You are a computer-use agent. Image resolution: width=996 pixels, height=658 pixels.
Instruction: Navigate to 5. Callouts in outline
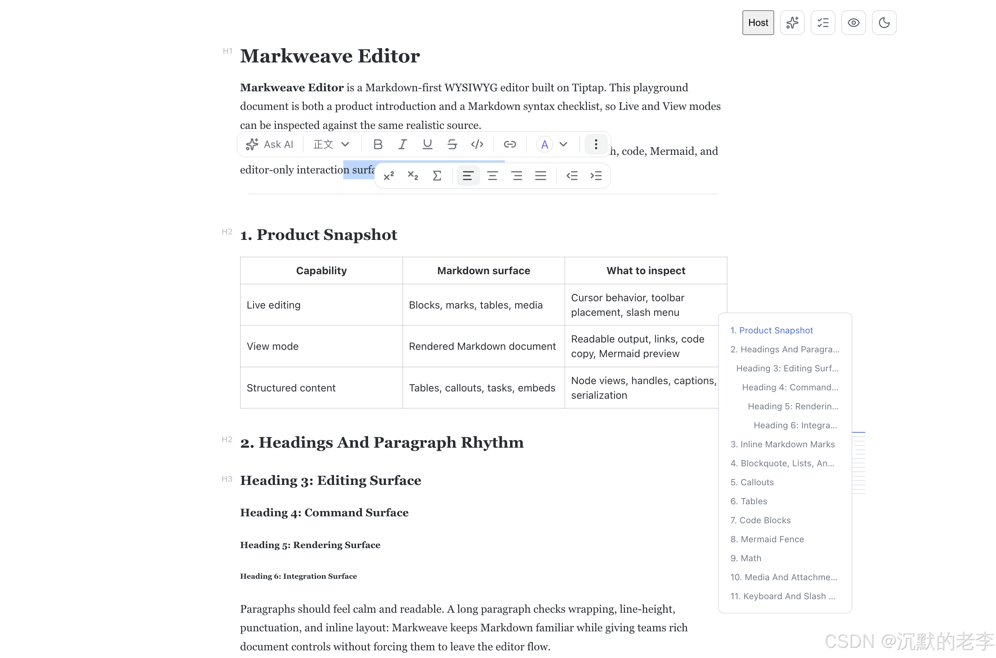[752, 482]
